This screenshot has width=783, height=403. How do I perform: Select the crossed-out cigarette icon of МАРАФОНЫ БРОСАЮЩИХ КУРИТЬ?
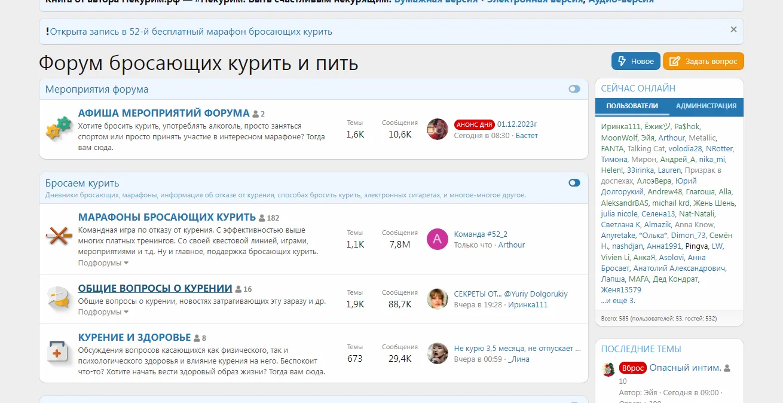click(58, 237)
